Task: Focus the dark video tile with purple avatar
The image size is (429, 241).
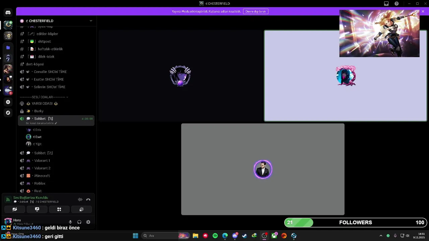Action: point(180,76)
